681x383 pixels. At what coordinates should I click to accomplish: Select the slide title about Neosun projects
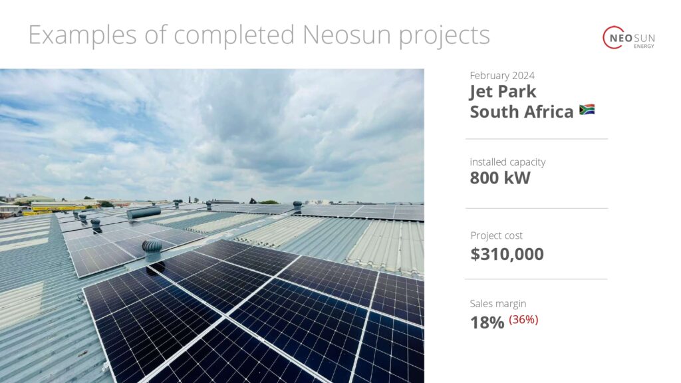259,35
